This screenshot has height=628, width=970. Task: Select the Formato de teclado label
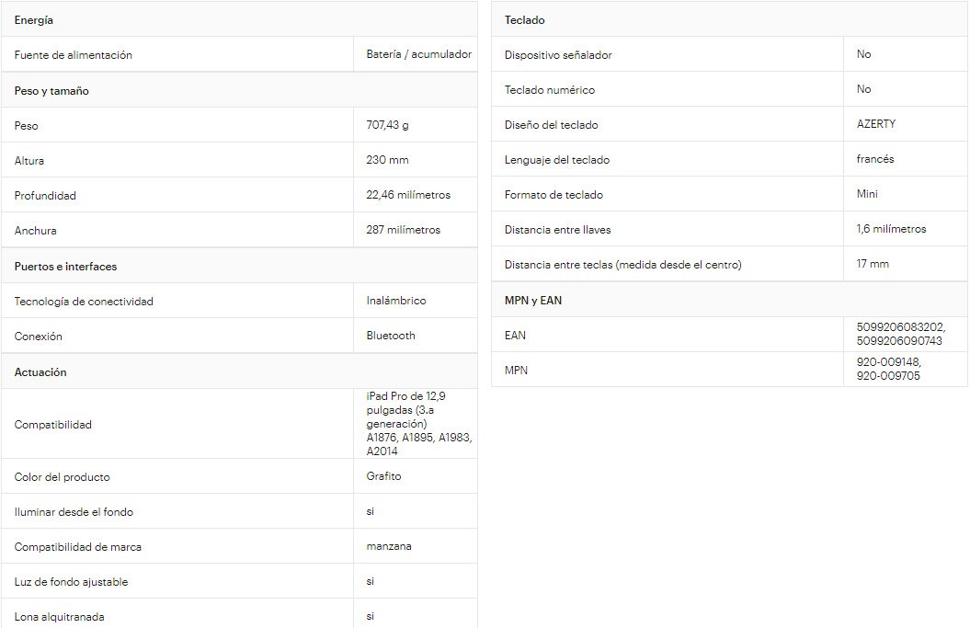tap(553, 195)
